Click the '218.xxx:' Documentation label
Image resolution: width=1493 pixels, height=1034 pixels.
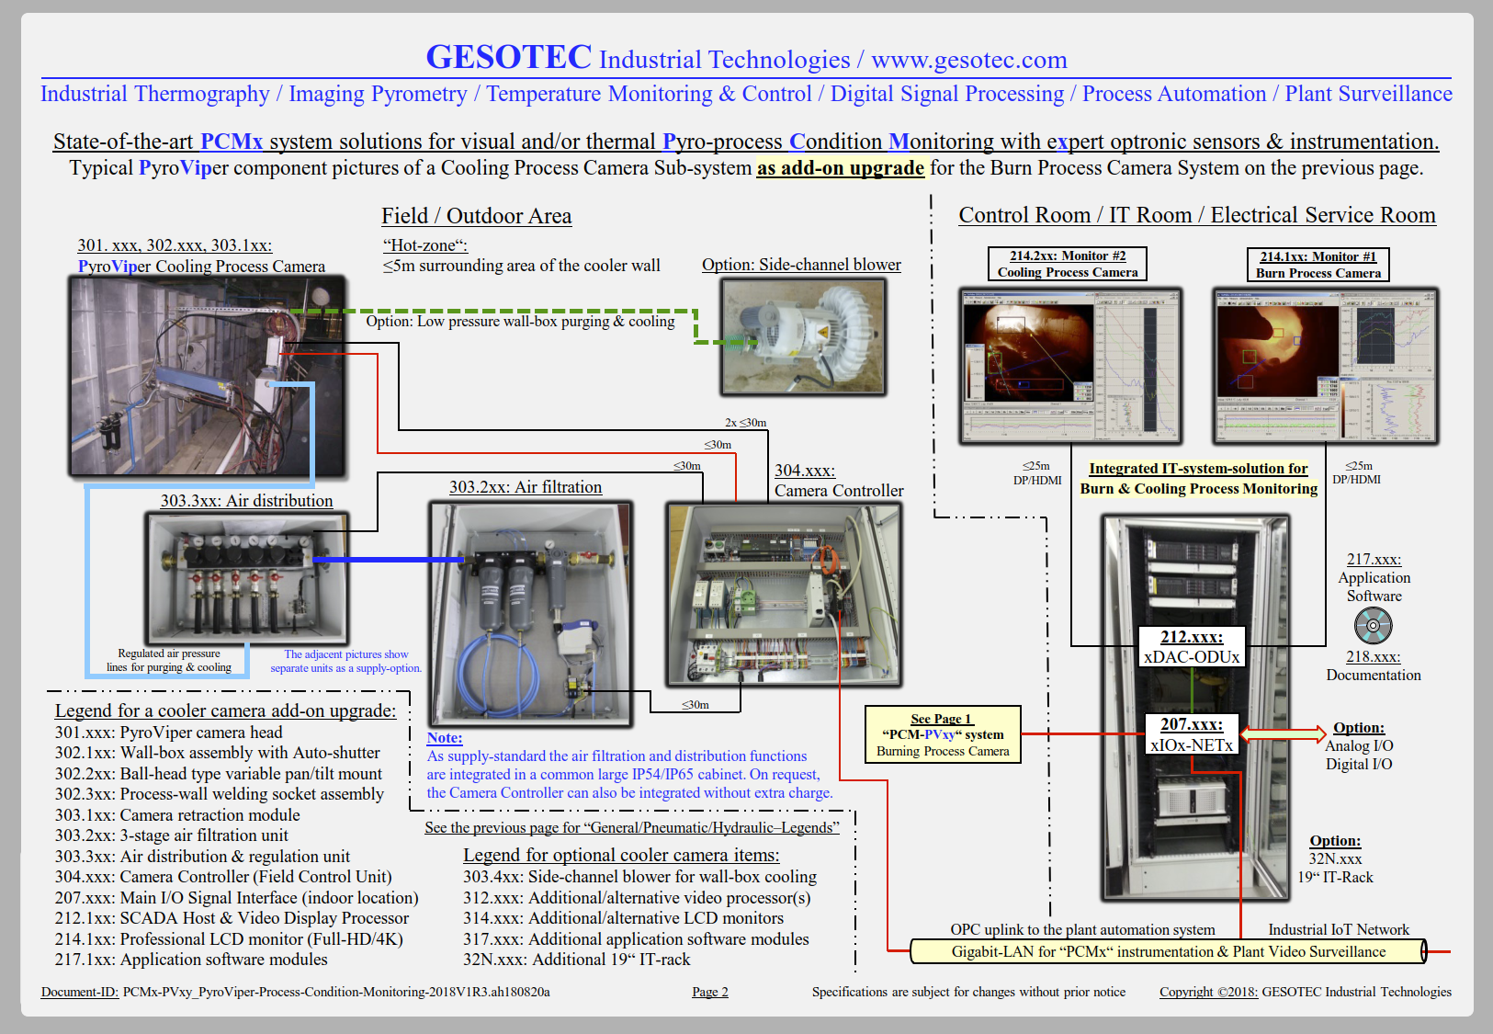coord(1374,656)
